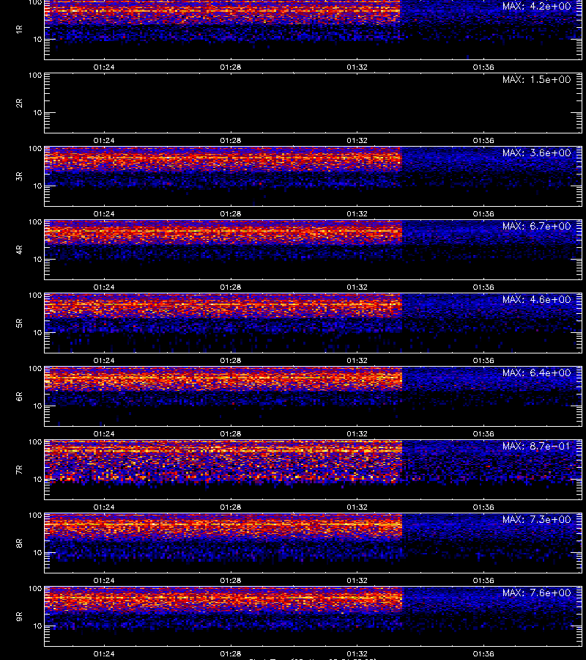
Task: Select the 3R panel axis label
Action: click(19, 176)
